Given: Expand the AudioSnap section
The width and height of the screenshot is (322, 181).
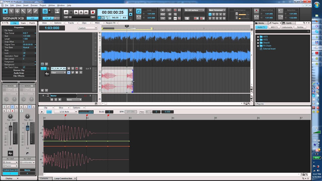Looking at the screenshot, I should (x=19, y=73).
